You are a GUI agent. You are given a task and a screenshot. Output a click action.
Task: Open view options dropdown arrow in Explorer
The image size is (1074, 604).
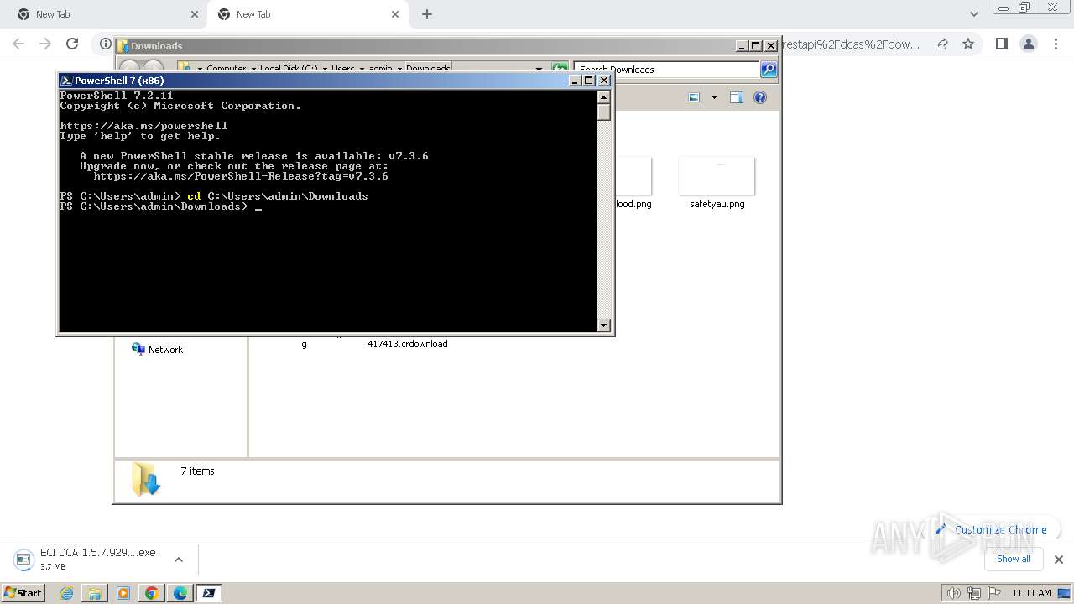click(714, 97)
